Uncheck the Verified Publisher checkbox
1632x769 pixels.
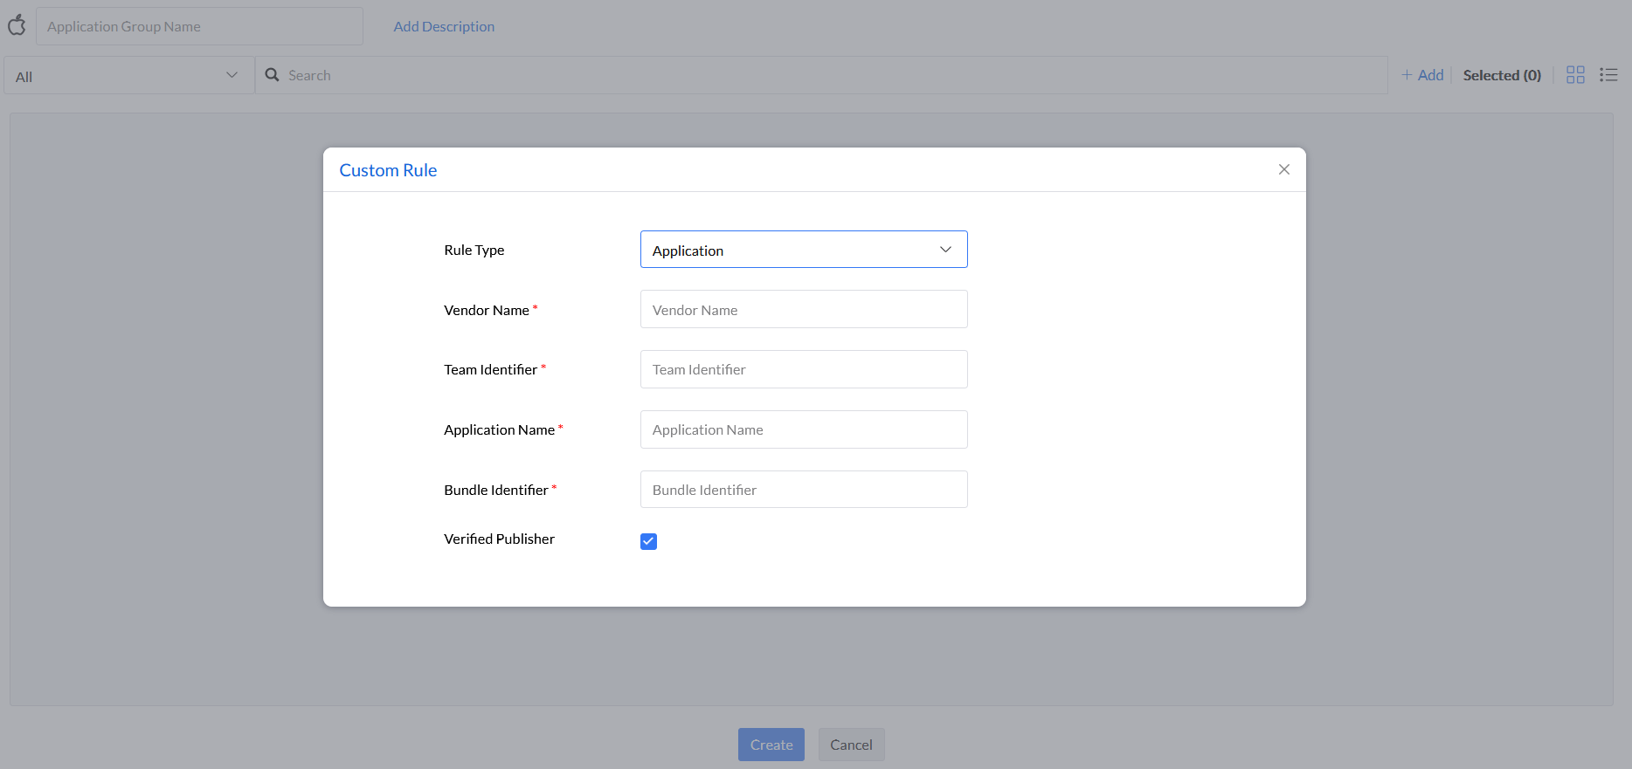click(x=648, y=541)
